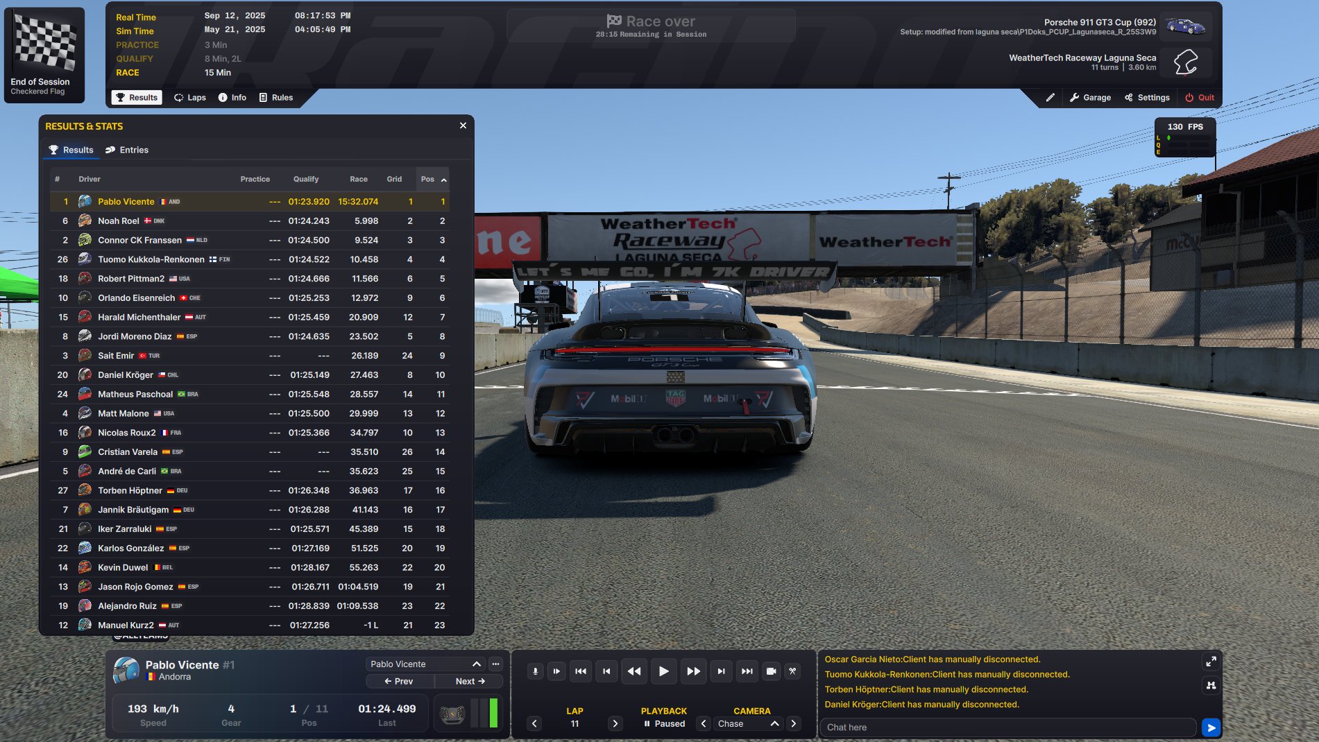Sort results by Grid column

click(x=394, y=180)
